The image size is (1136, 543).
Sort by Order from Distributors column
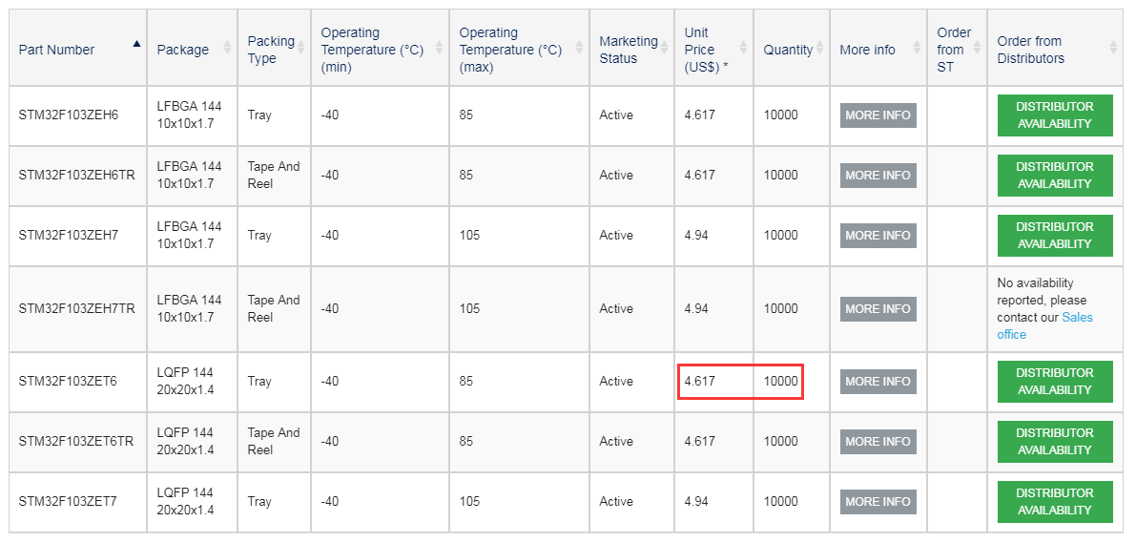click(x=1113, y=48)
